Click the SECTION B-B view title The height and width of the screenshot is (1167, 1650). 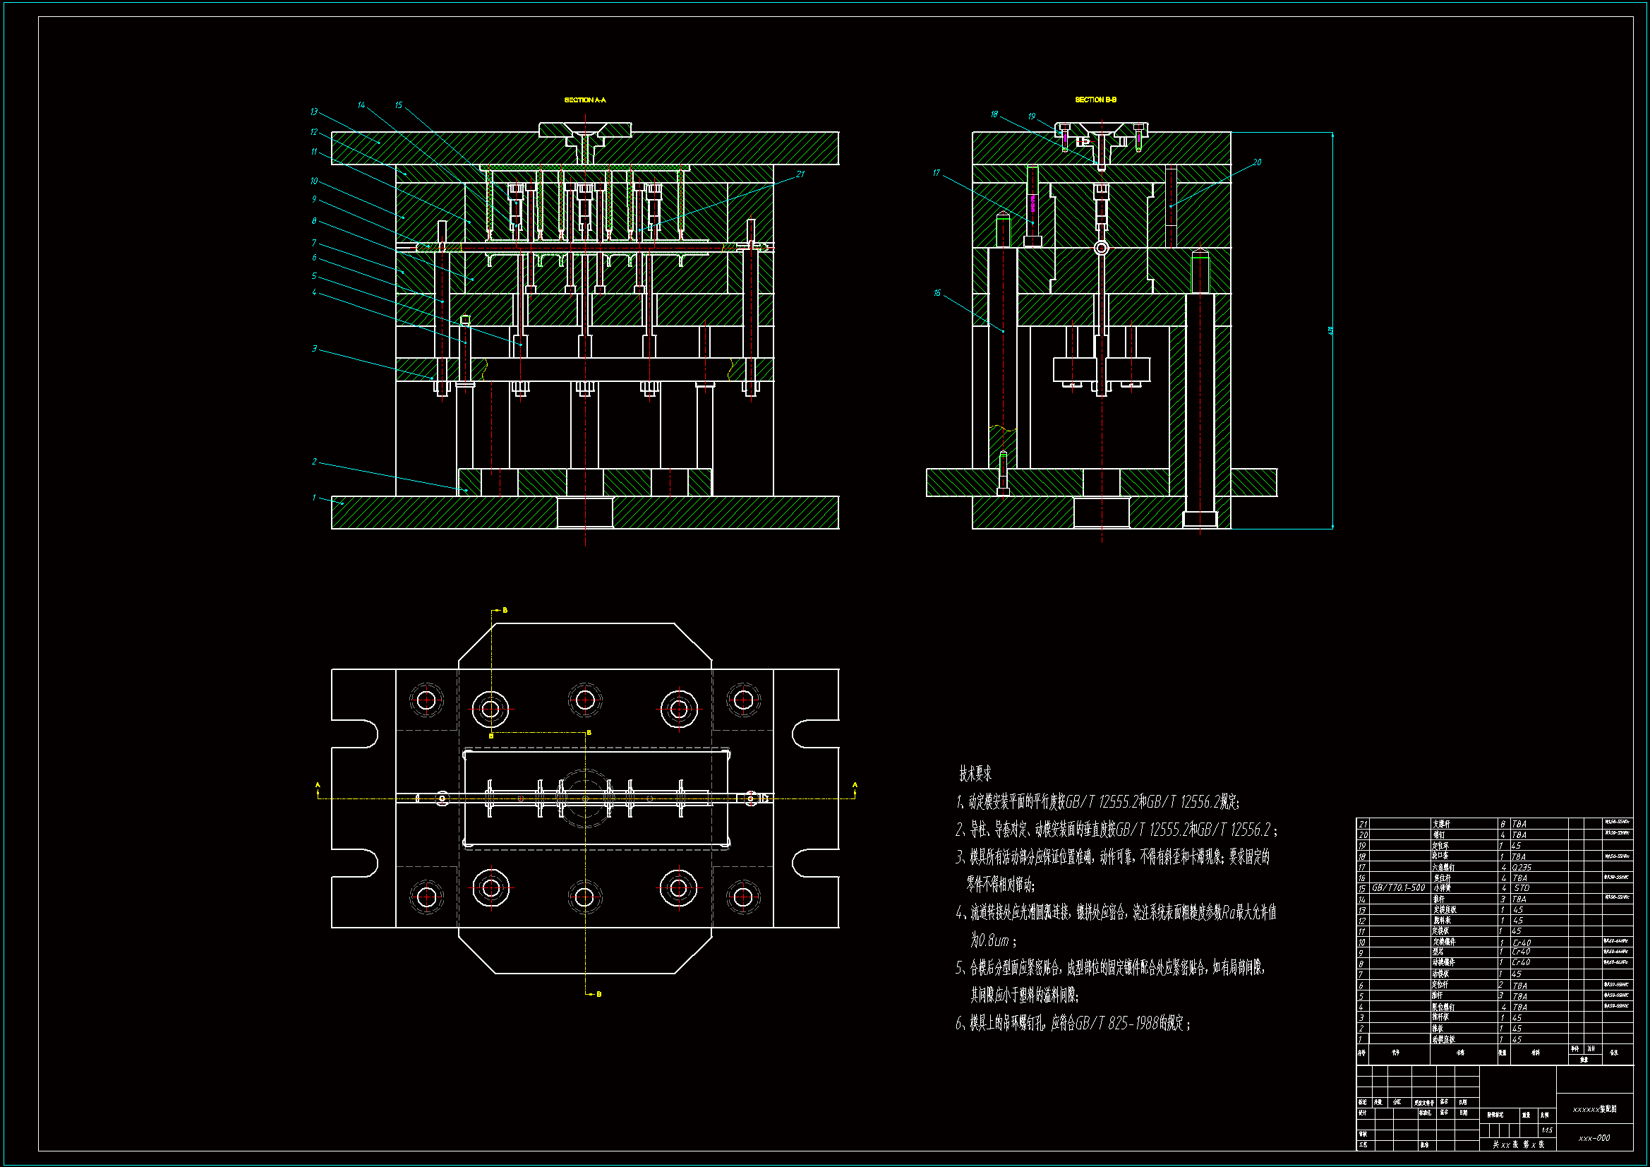(1095, 100)
